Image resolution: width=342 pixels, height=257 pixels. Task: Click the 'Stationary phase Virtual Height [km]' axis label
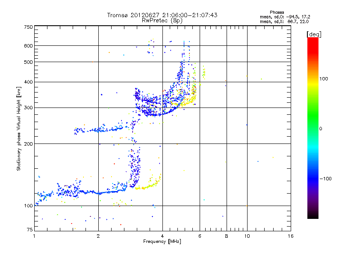(x=19, y=129)
